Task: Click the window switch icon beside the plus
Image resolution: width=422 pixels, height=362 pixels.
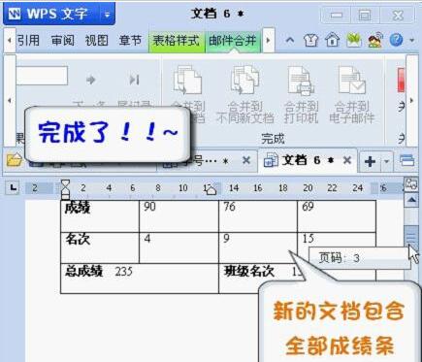Action: pyautogui.click(x=406, y=161)
